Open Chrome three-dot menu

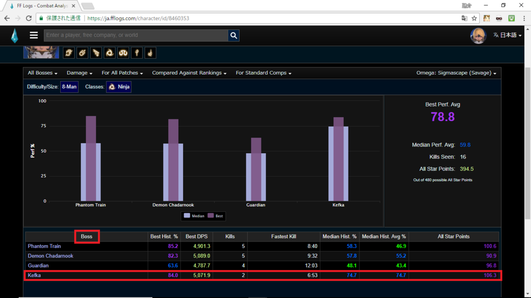524,18
